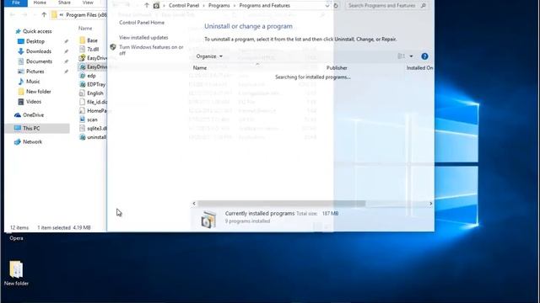540x303 pixels.
Task: Click Search Programs and Features field
Action: 386,6
